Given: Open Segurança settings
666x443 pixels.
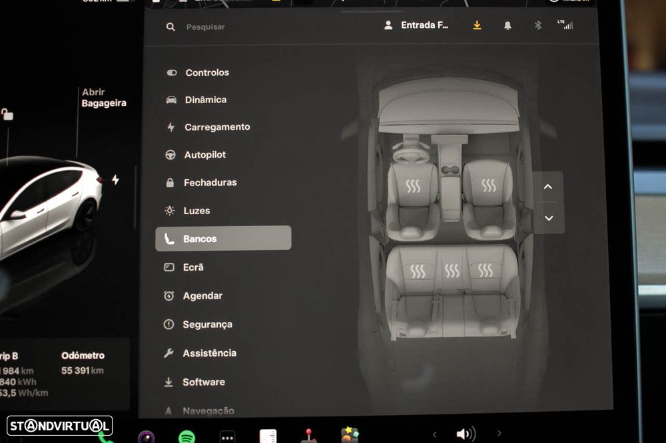Looking at the screenshot, I should coord(198,325).
